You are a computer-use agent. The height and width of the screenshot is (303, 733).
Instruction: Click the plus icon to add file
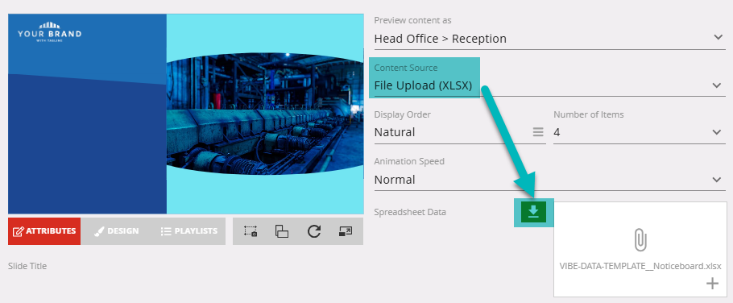pyautogui.click(x=712, y=284)
